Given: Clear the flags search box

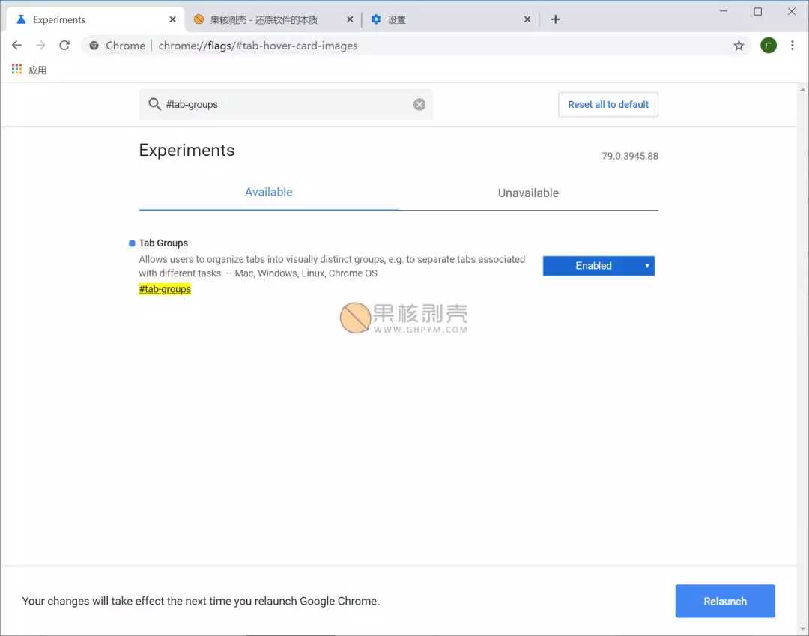Looking at the screenshot, I should coord(419,104).
